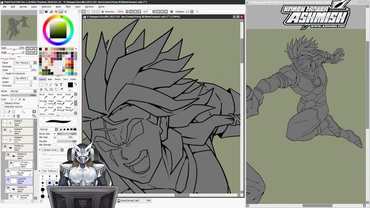Flip the canvas view horizontally
The height and width of the screenshot is (208, 370).
click(x=171, y=12)
